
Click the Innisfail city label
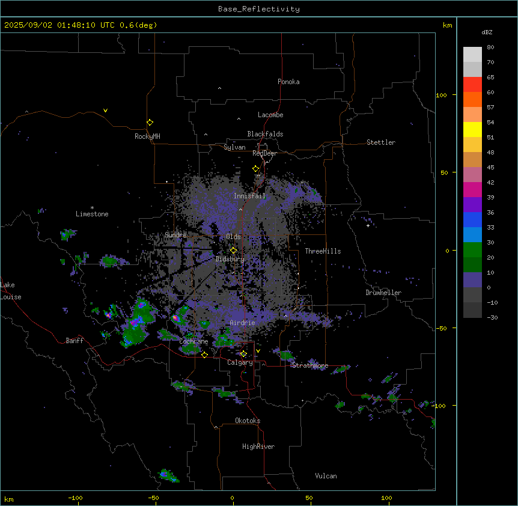[x=249, y=196]
